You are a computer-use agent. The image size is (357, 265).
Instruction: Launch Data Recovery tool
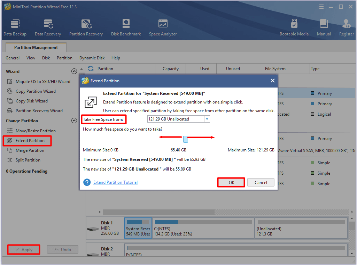pyautogui.click(x=48, y=27)
